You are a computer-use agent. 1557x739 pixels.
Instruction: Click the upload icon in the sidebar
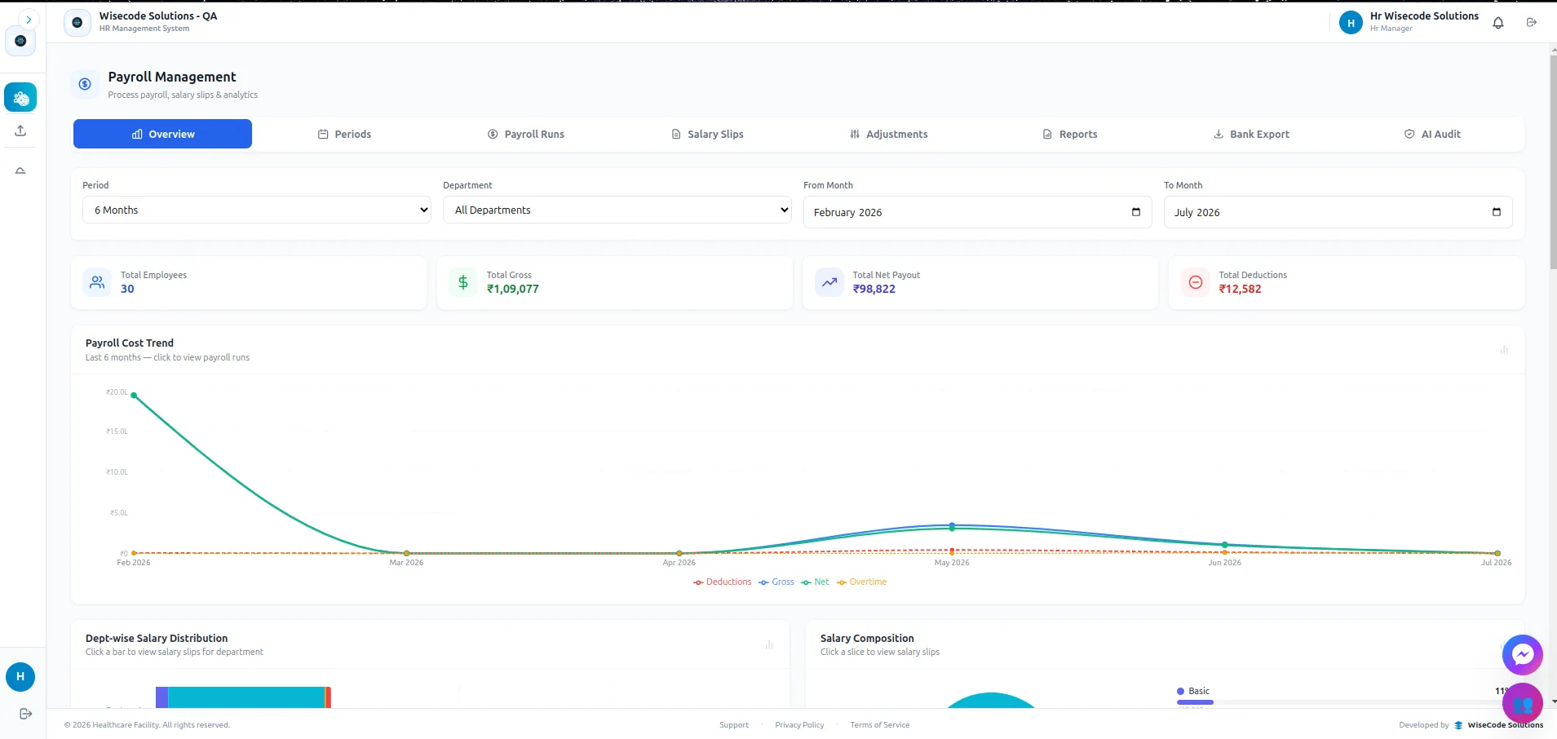click(x=20, y=131)
